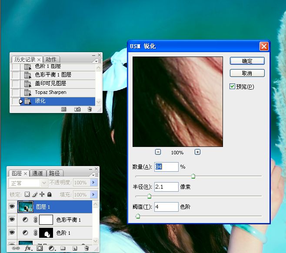Open the fx layer style menu
Viewport: 286px width, 253px height.
point(28,248)
